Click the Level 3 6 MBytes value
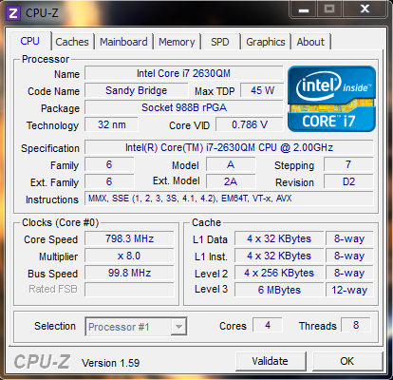 (279, 290)
